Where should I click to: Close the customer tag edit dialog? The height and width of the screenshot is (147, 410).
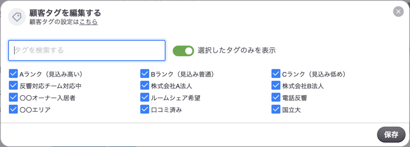pyautogui.click(x=398, y=12)
